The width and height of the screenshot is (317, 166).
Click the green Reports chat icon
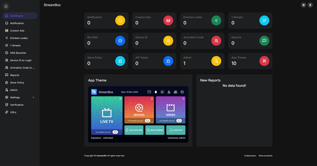pyautogui.click(x=264, y=41)
